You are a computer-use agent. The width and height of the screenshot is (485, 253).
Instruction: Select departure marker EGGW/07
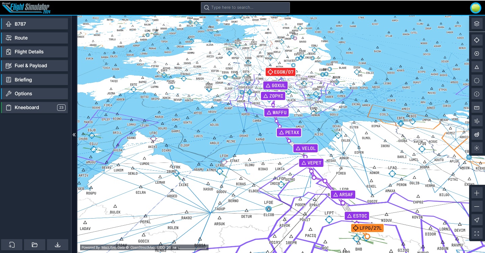coord(281,72)
